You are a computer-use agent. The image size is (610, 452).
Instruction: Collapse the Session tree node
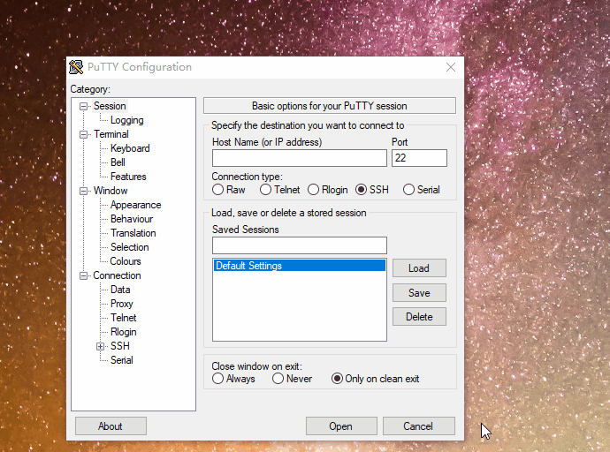83,107
